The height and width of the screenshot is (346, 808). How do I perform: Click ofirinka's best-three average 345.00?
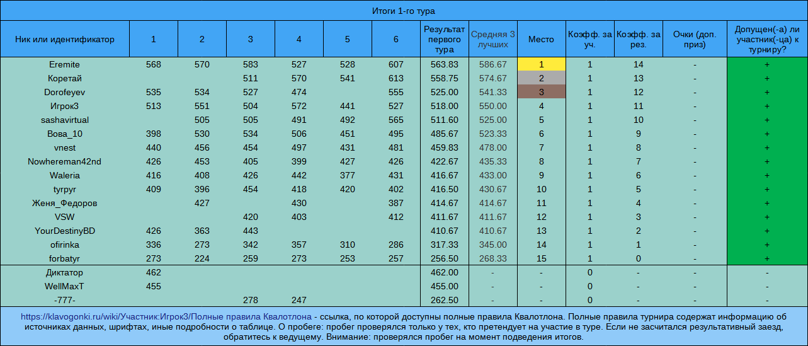pyautogui.click(x=493, y=245)
